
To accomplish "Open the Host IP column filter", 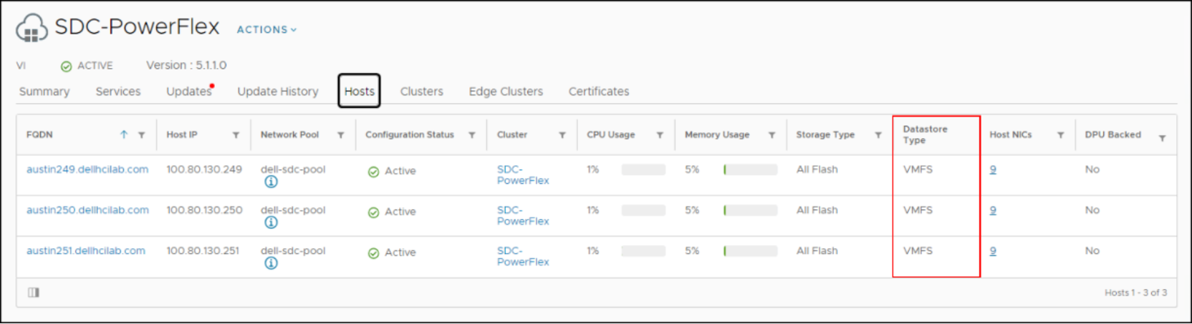I will 236,135.
